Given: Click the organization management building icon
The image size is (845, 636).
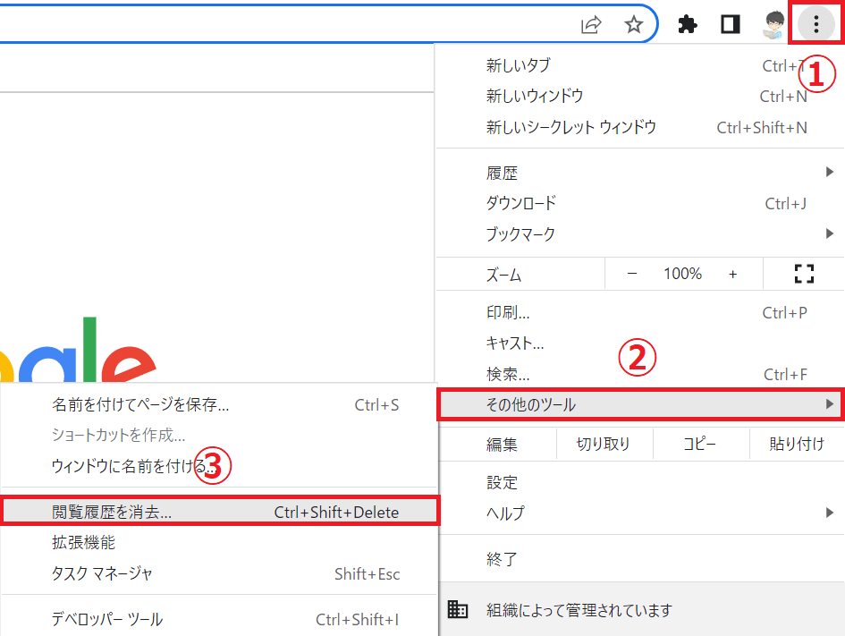Looking at the screenshot, I should 459,608.
